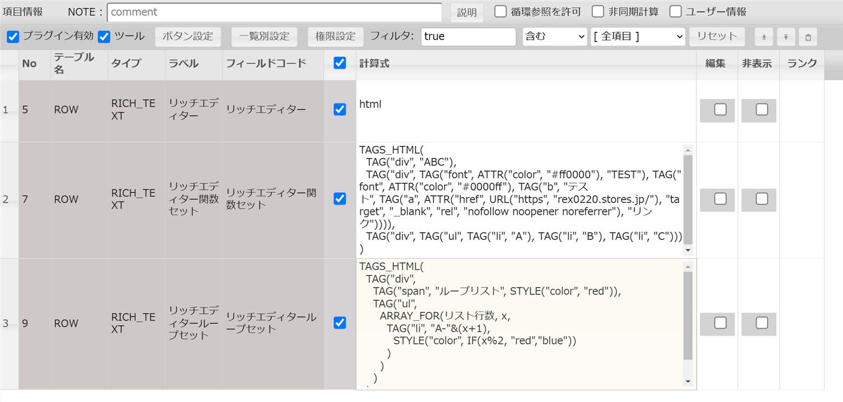This screenshot has width=843, height=402.
Task: Select the No cell with value 5
Action: [x=35, y=111]
